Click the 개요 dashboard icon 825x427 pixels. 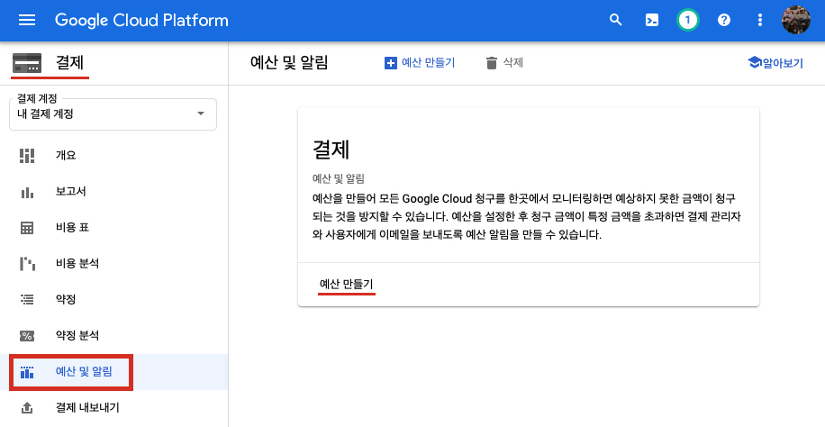click(27, 155)
